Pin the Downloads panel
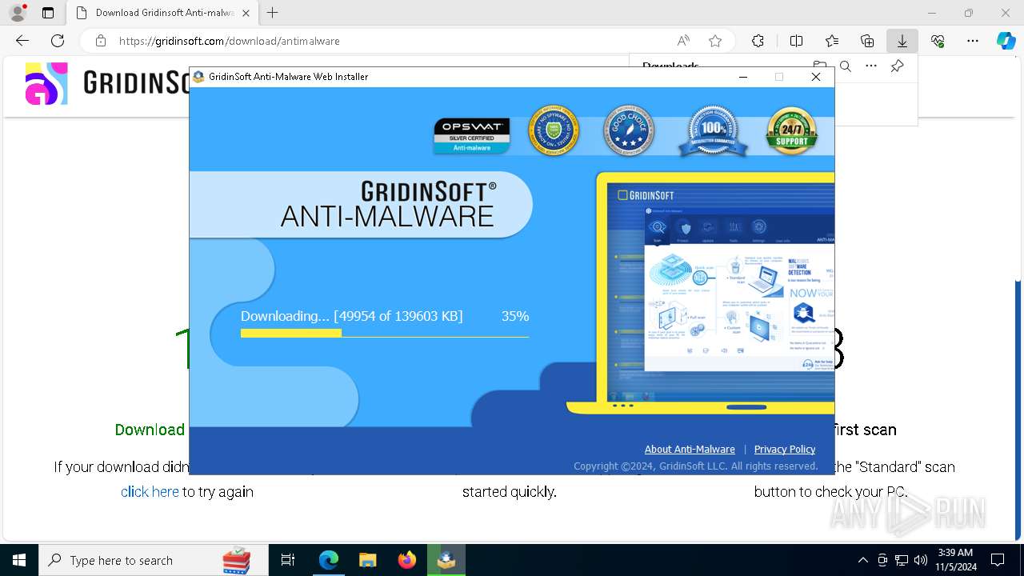This screenshot has height=576, width=1024. [898, 66]
